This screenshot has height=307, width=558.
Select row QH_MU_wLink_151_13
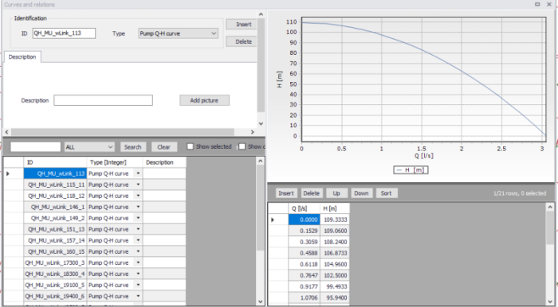[x=56, y=229]
